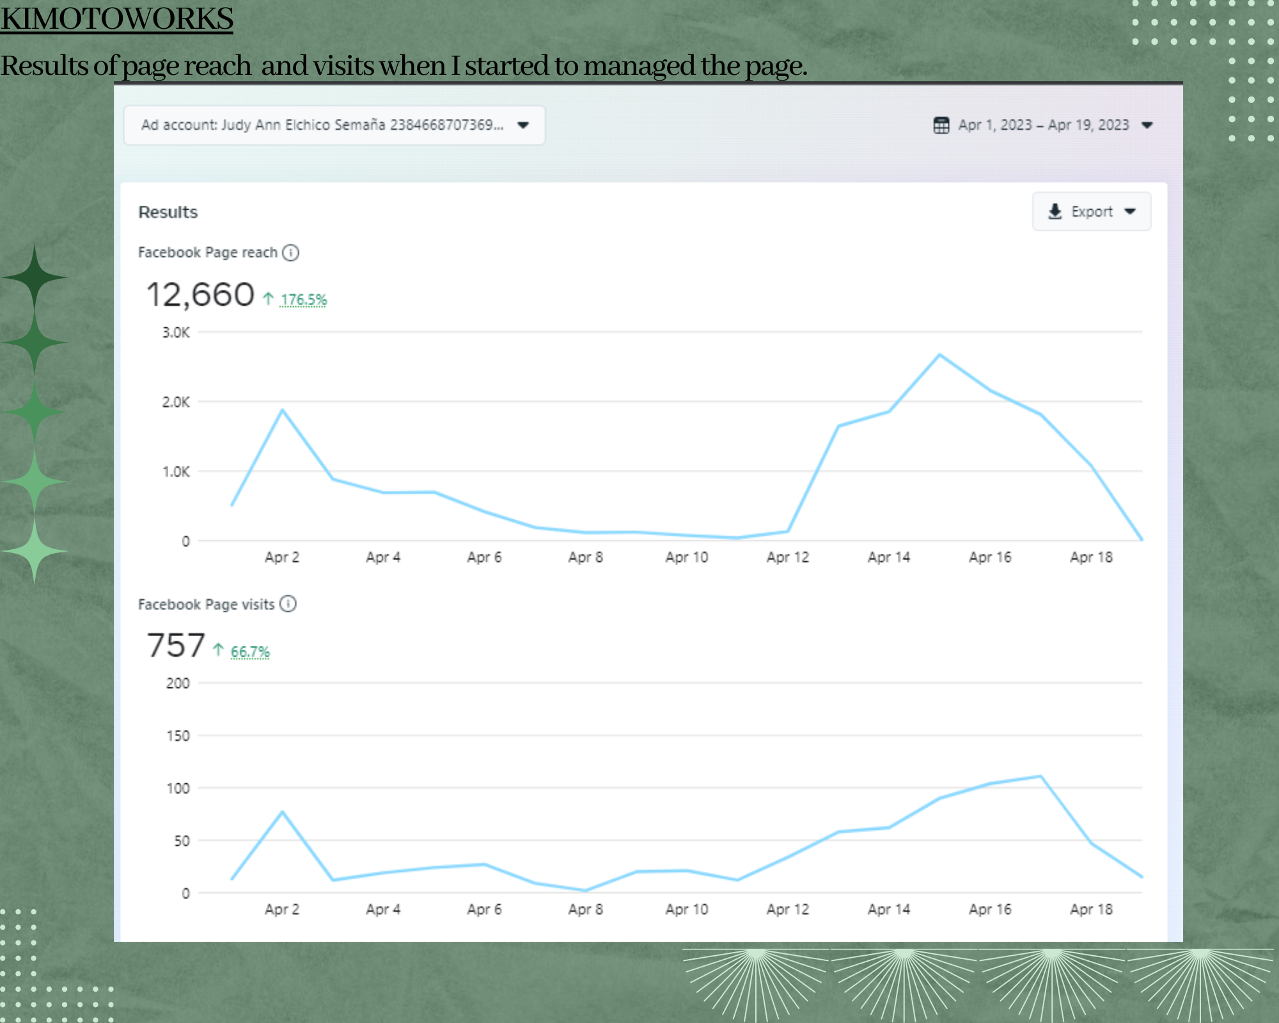Click the Apr 2 peak on the reach line
Screen dimensions: 1279x1023
[282, 410]
